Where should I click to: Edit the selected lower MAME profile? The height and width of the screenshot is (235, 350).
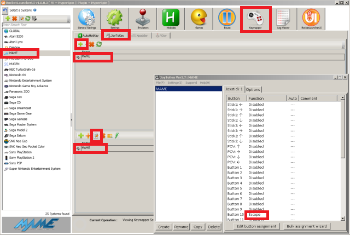click(96, 135)
